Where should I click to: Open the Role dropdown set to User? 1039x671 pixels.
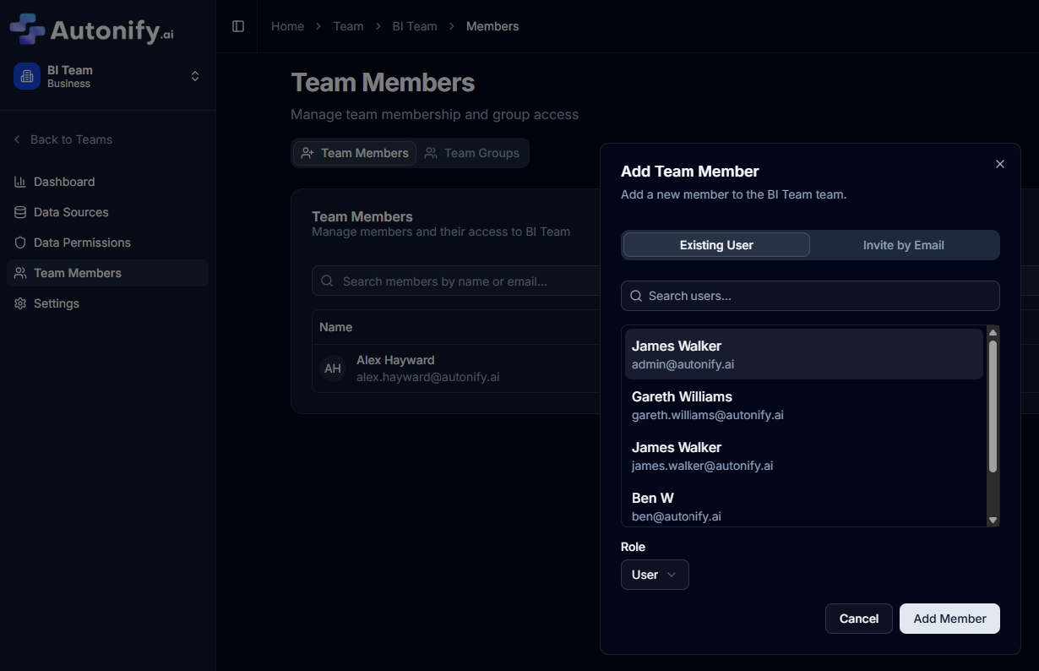click(655, 575)
